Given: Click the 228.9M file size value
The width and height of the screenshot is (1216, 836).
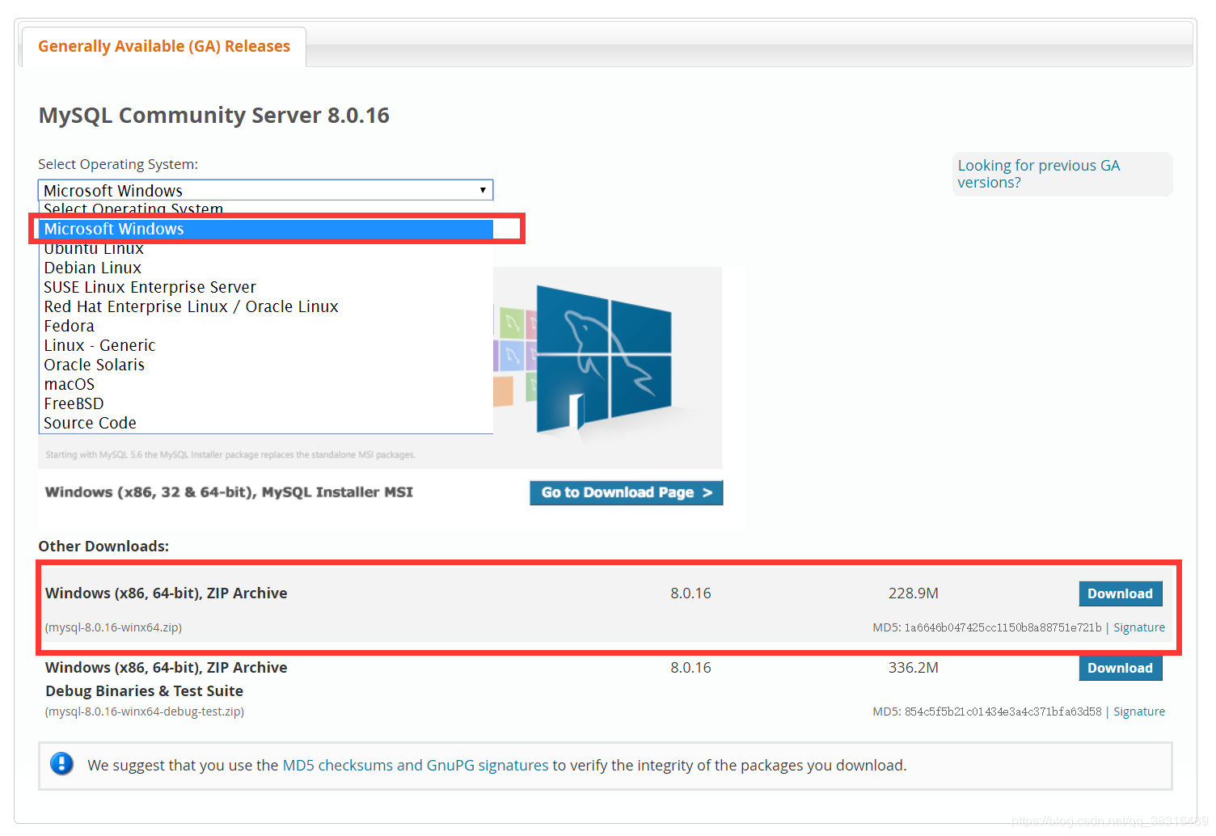Looking at the screenshot, I should [x=914, y=593].
